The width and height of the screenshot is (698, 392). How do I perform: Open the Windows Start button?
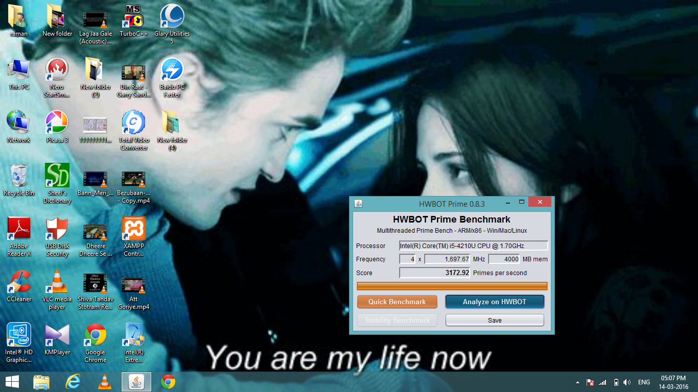(x=12, y=382)
